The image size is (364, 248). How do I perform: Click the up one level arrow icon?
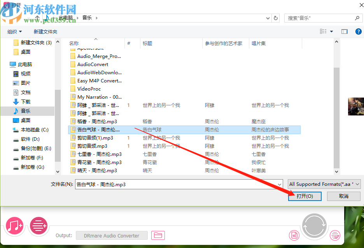(37, 18)
